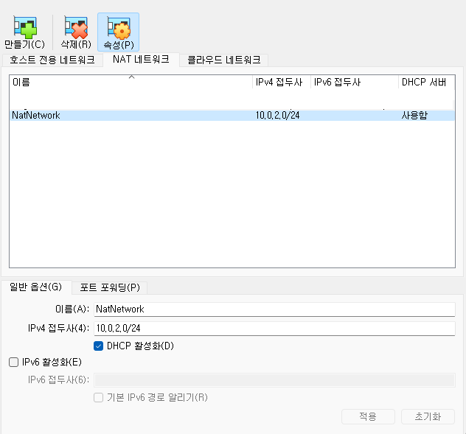Viewport: 466px width, 434px height.
Task: Enable IPv6 활성화(E) checkbox
Action: 14,362
